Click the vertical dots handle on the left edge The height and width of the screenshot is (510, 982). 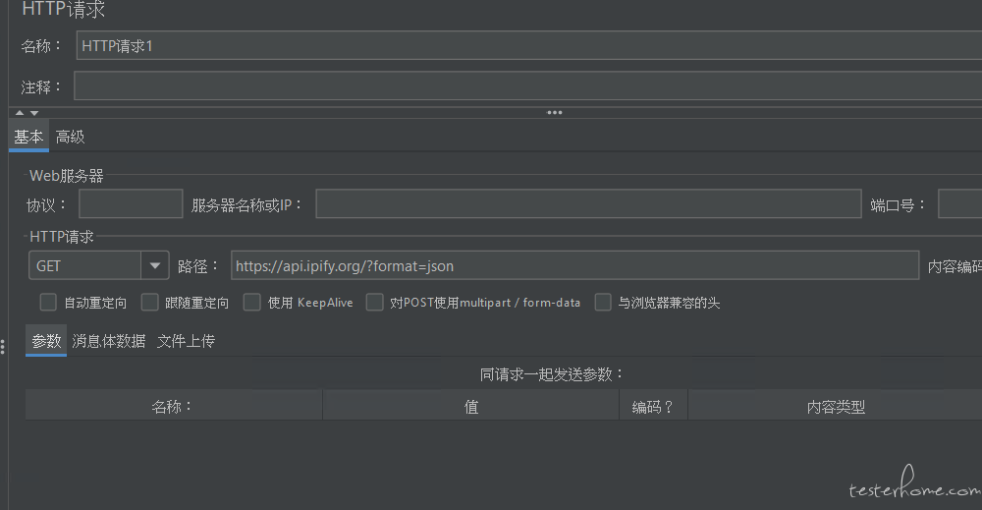pyautogui.click(x=3, y=344)
